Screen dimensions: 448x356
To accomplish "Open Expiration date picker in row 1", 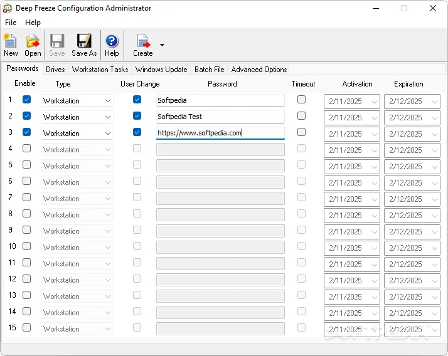I will point(412,102).
